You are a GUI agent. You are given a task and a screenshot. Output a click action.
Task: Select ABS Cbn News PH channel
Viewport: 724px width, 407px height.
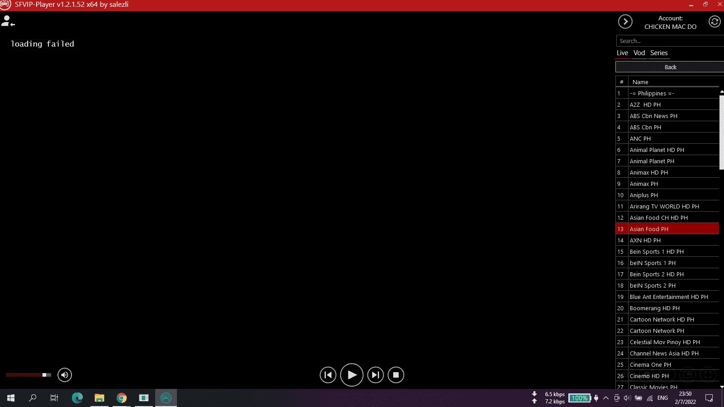pos(667,116)
